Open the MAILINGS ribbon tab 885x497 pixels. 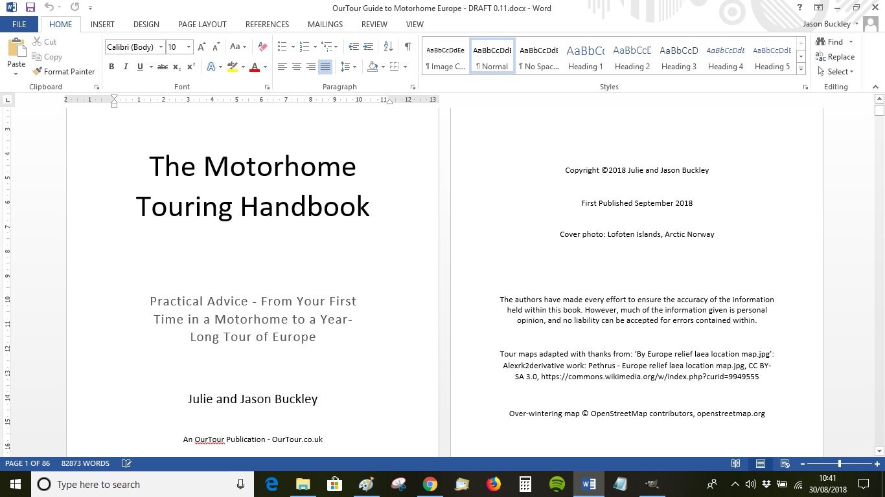tap(325, 24)
